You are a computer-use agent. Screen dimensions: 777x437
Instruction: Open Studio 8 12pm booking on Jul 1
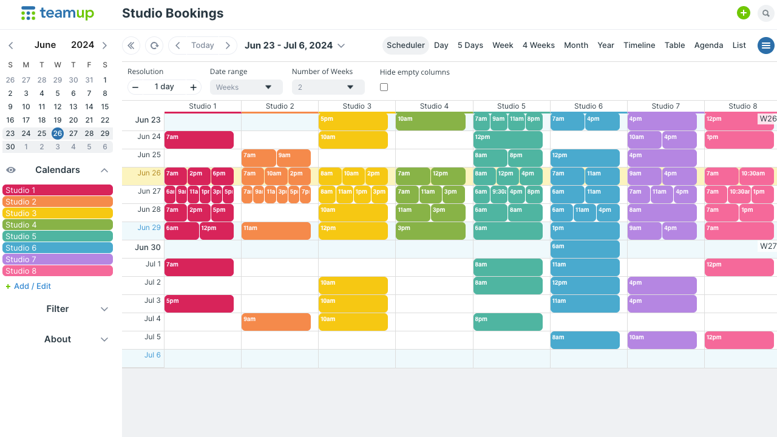739,268
